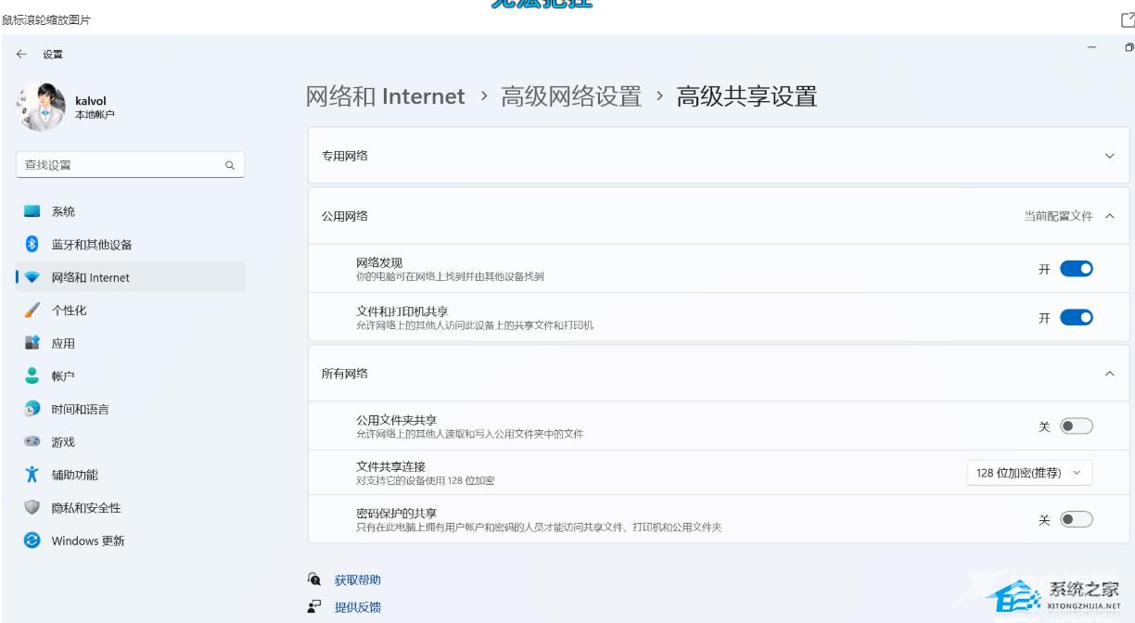Viewport: 1135px width, 623px height.
Task: Collapse the 所有网络 section chevron
Action: tap(1110, 374)
